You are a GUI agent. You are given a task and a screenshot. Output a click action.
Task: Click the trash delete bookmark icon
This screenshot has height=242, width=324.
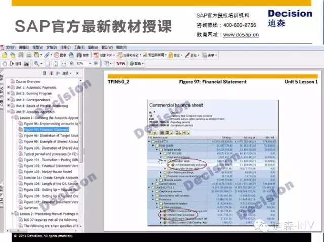point(44,73)
